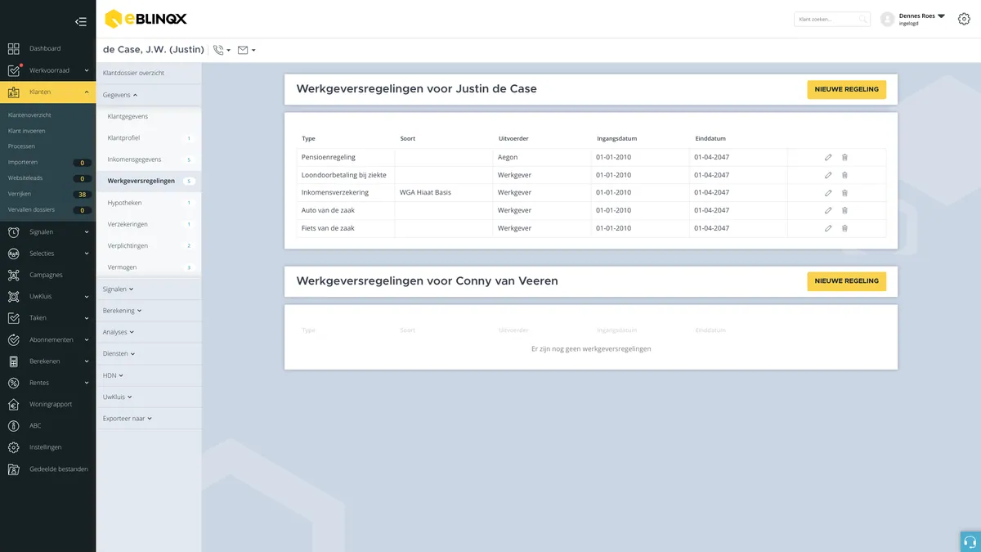981x552 pixels.
Task: Open the headset support chat widget
Action: tap(970, 541)
